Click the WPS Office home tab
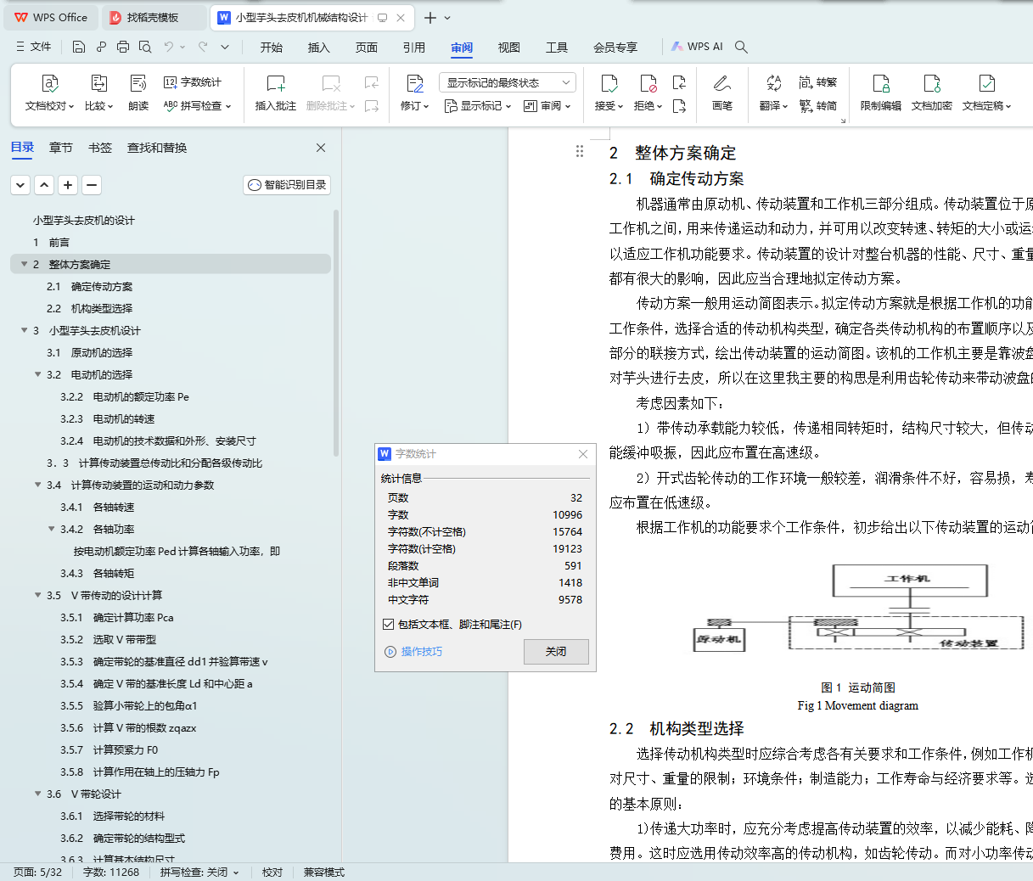 51,18
